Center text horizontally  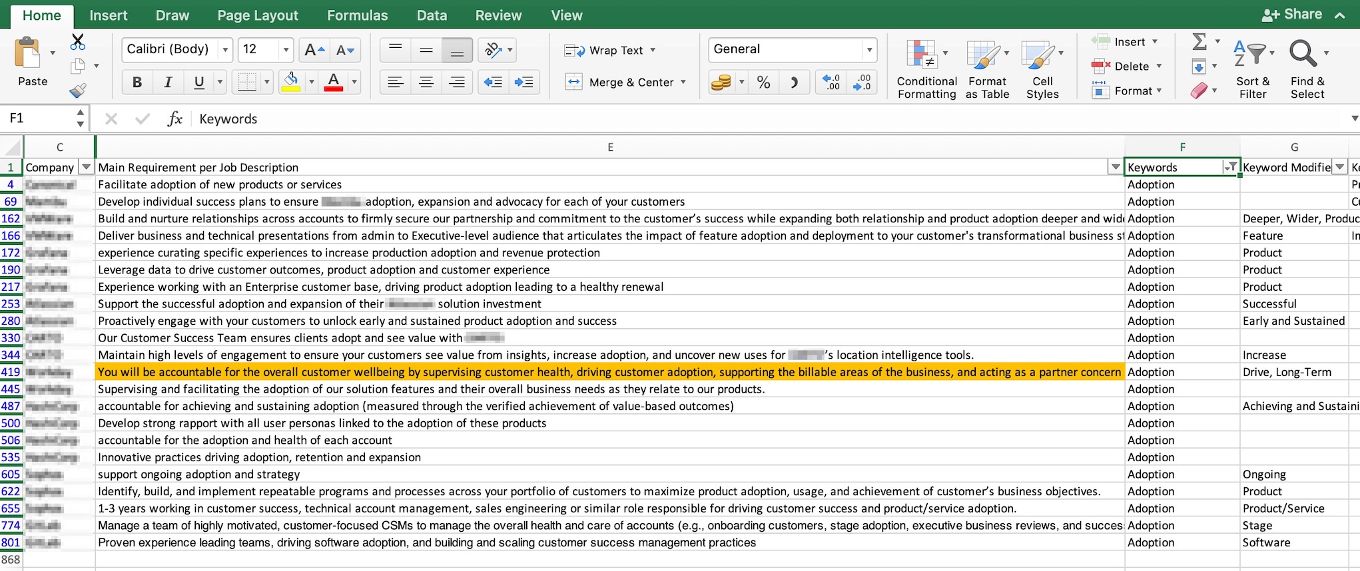[x=426, y=82]
